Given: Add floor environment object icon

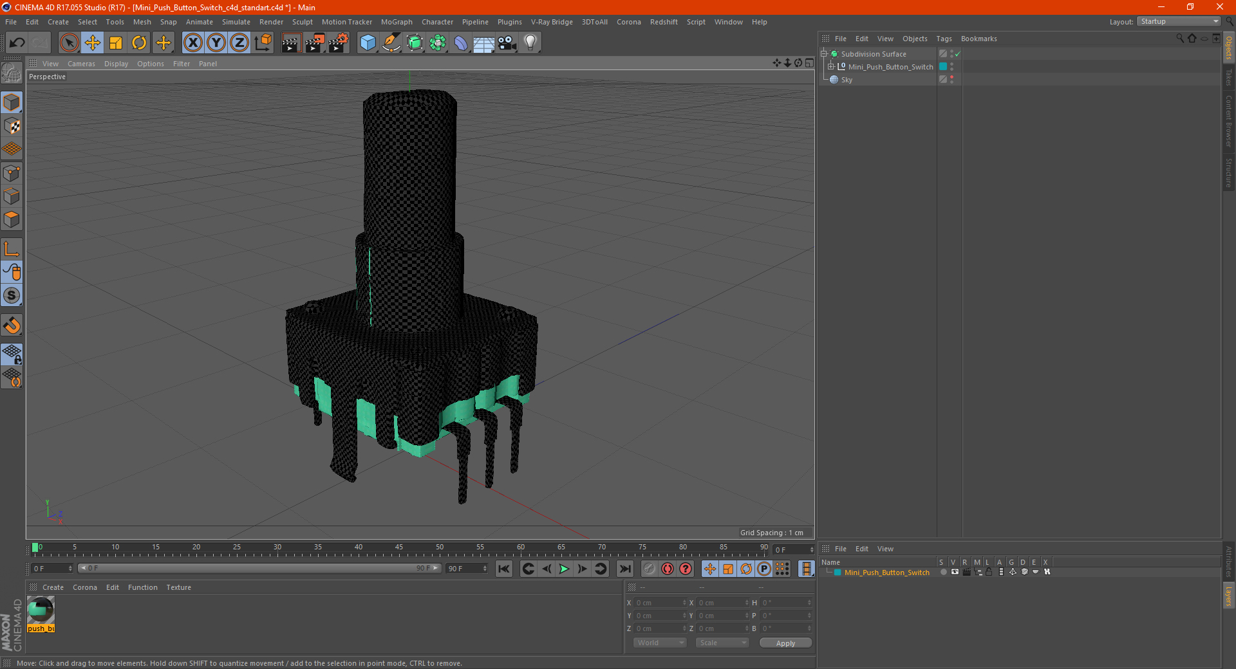Looking at the screenshot, I should tap(484, 43).
